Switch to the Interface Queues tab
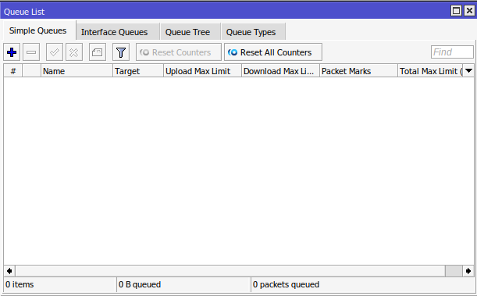 117,32
